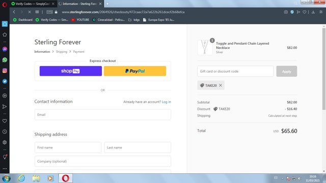Open the Opera sidebar home icon
Image resolution: width=326 pixels, height=183 pixels.
5,24
